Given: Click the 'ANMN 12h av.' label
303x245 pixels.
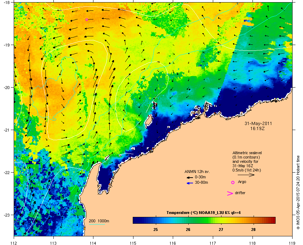Looking at the screenshot, I should click(197, 171).
